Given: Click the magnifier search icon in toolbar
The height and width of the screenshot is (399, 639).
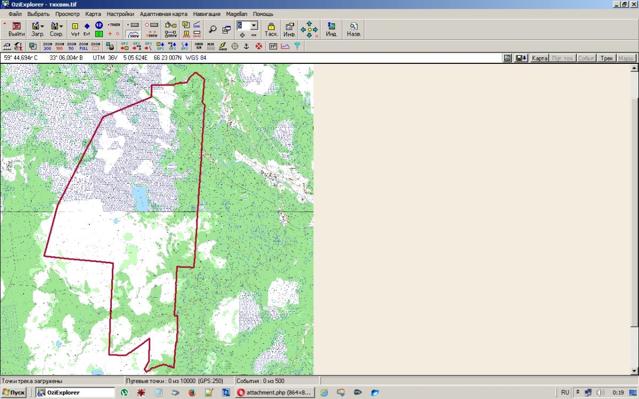Looking at the screenshot, I should coord(212,30).
